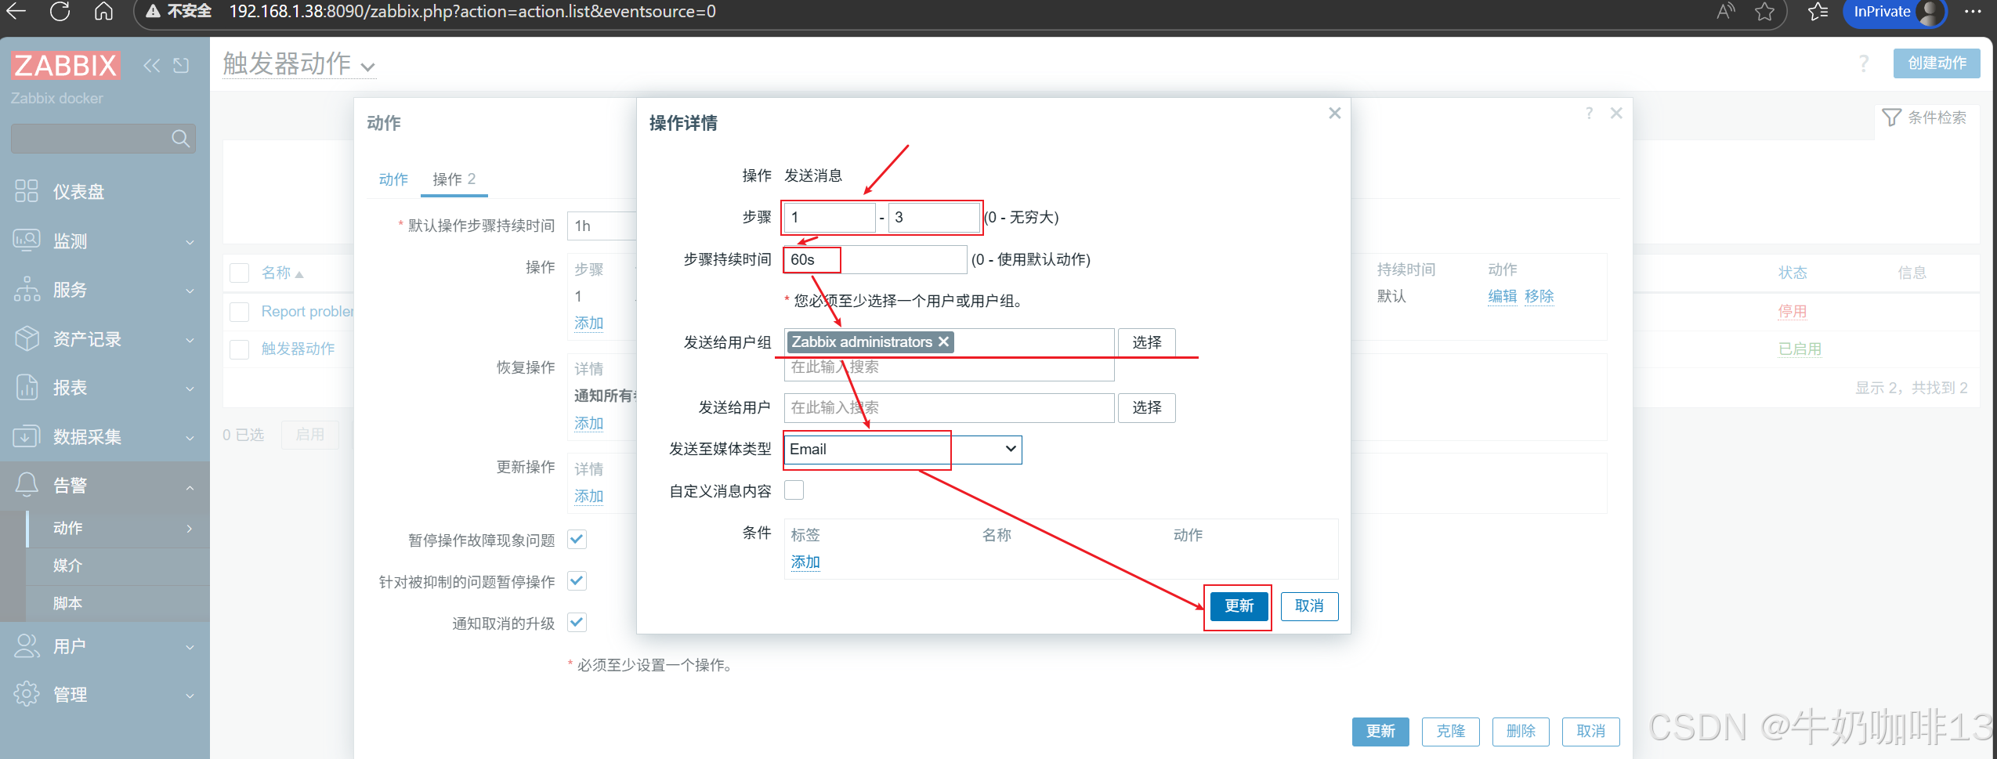Expand the 数据采集 sidebar menu

click(190, 438)
